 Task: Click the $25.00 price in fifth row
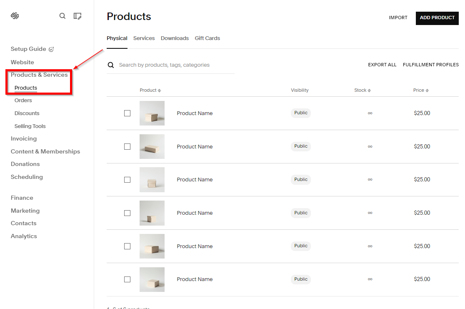pos(422,246)
